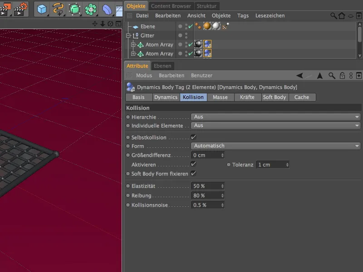Select Dynamics Body tag on second Atom Array
This screenshot has height=272, width=363.
[207, 53]
